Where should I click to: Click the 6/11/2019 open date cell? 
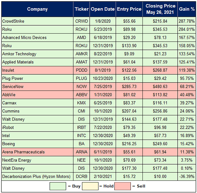tap(103, 152)
